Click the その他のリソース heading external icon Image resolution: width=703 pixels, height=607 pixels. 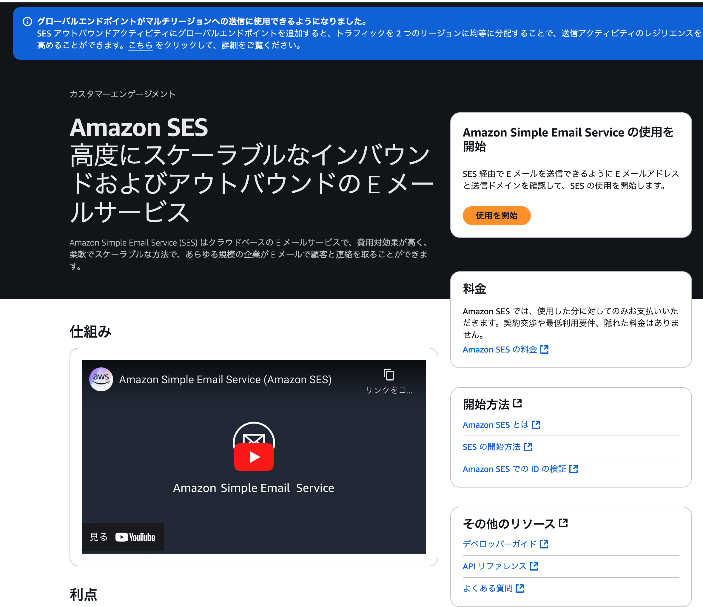(564, 522)
